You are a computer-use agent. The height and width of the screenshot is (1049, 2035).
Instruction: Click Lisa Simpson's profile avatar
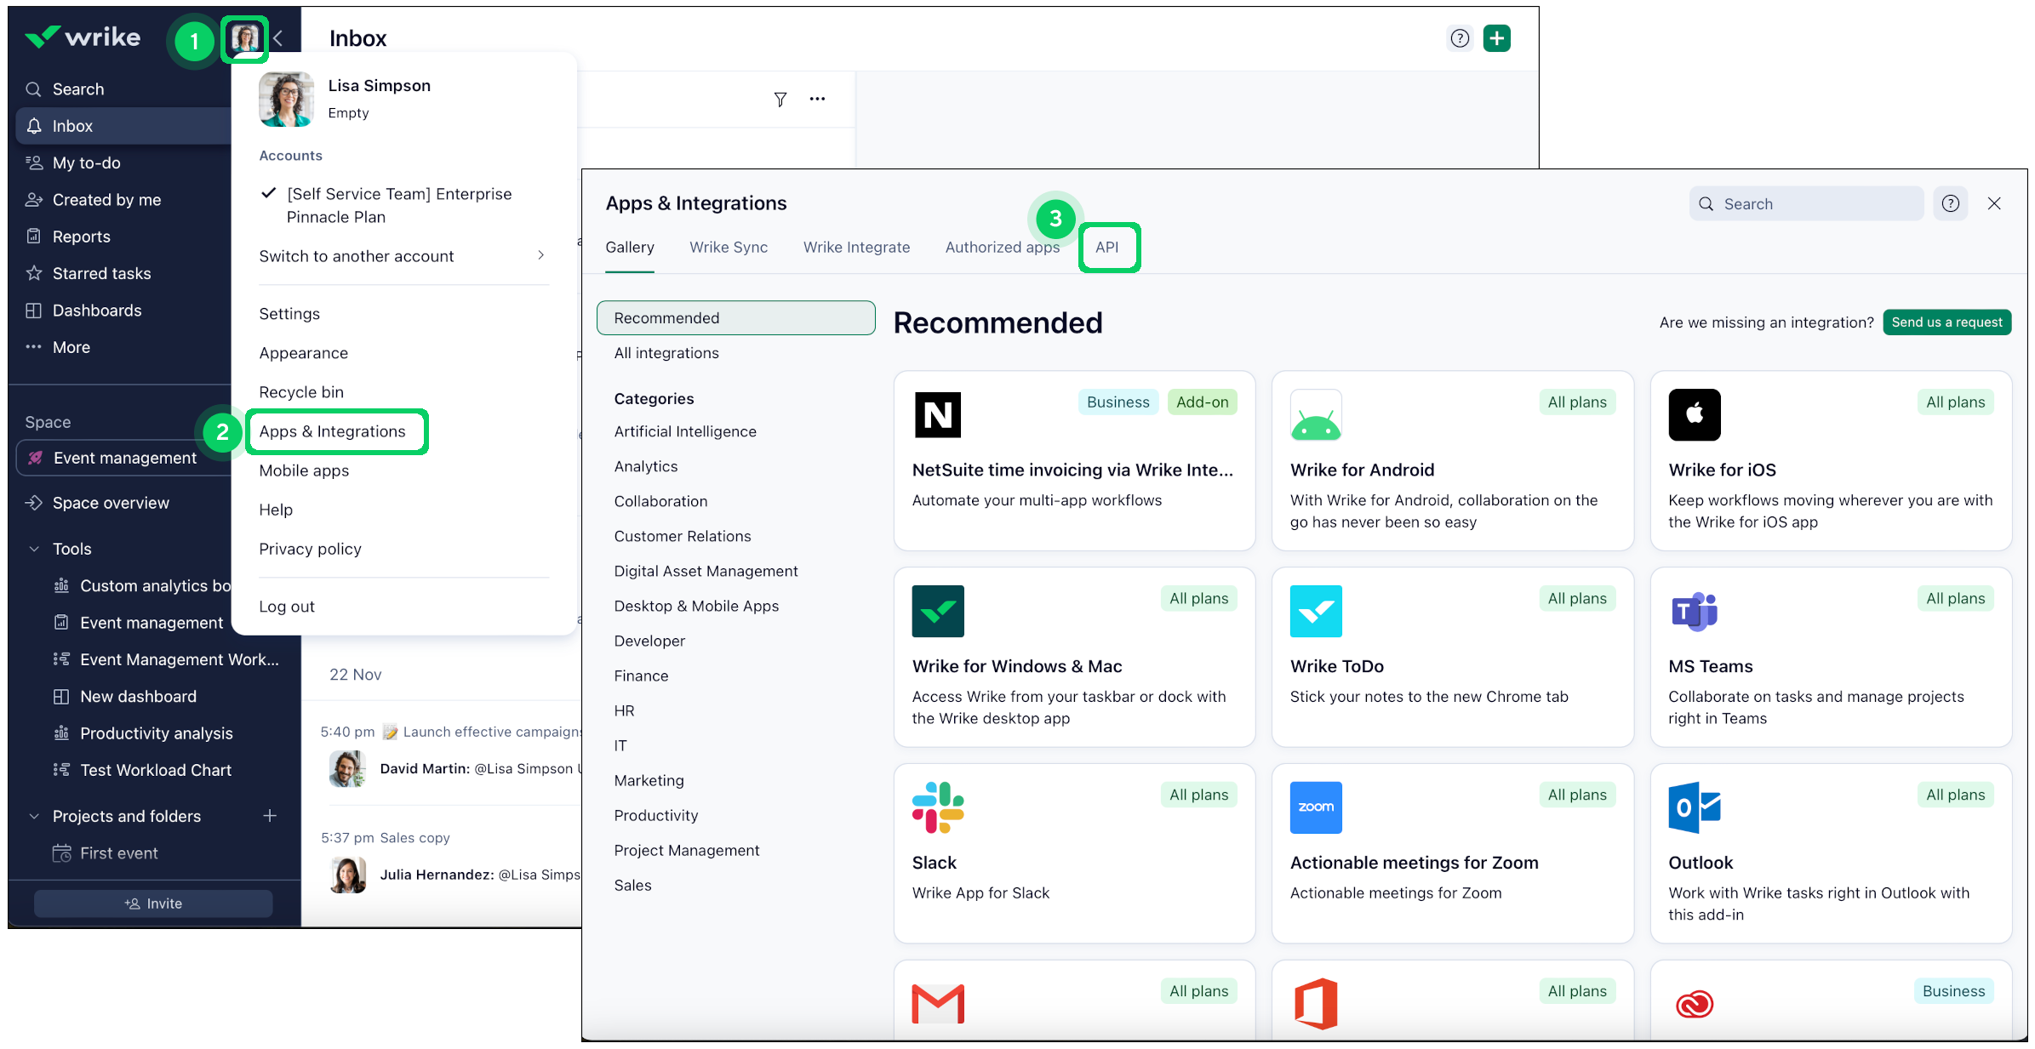click(244, 39)
